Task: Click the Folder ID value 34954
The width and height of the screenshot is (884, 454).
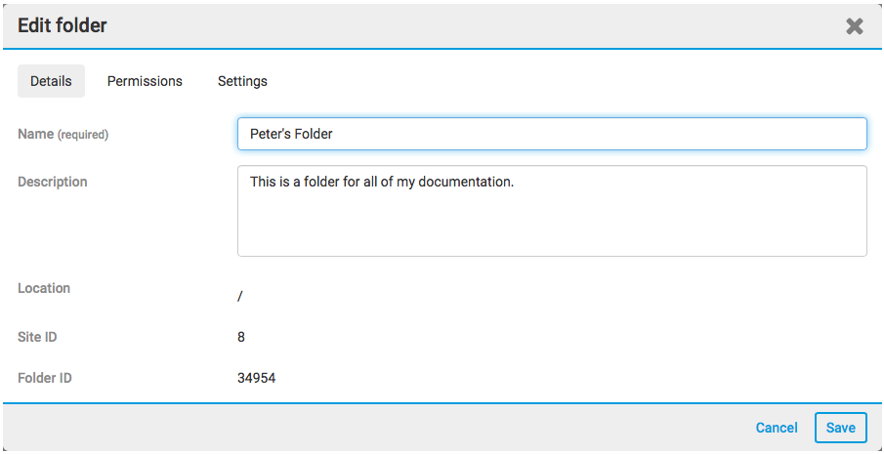Action: click(x=256, y=377)
